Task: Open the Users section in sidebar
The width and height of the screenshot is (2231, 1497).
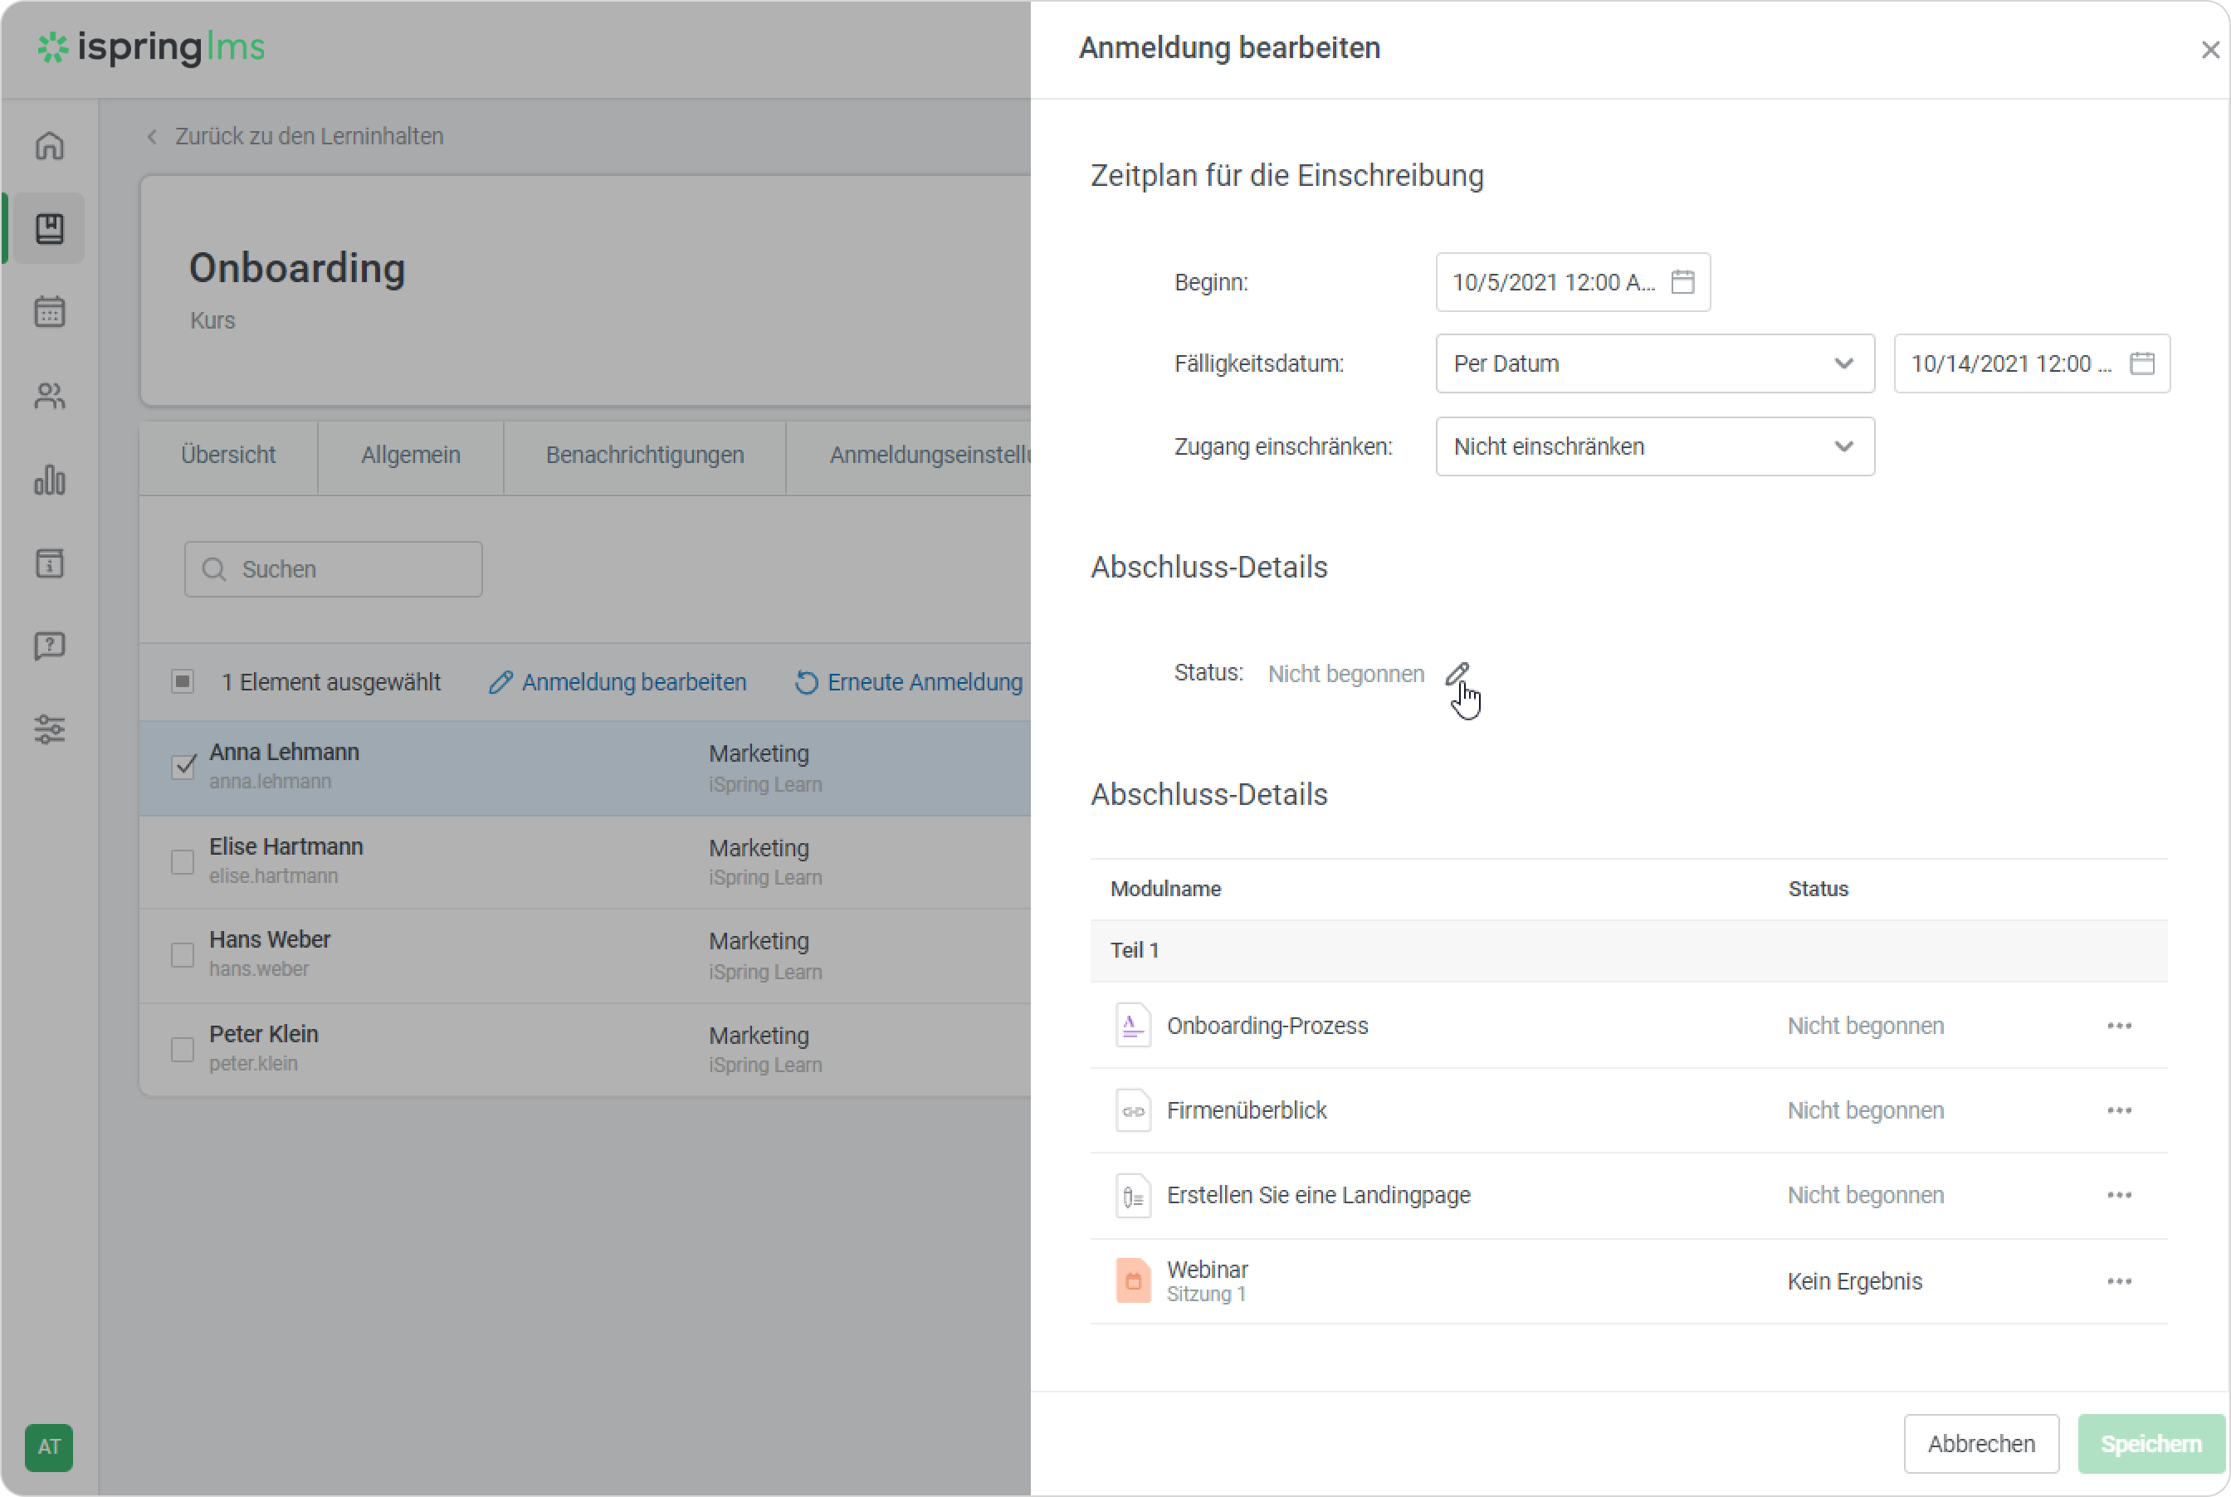Action: 50,396
